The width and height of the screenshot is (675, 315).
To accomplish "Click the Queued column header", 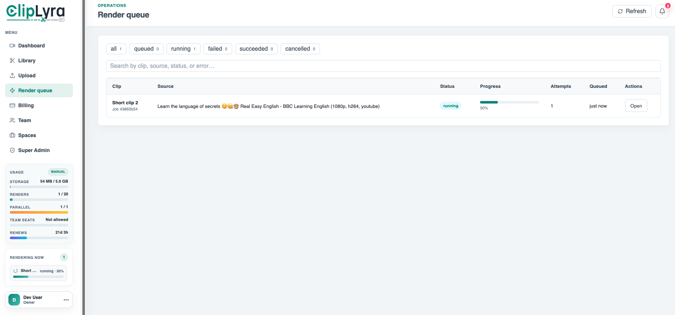I will (598, 86).
